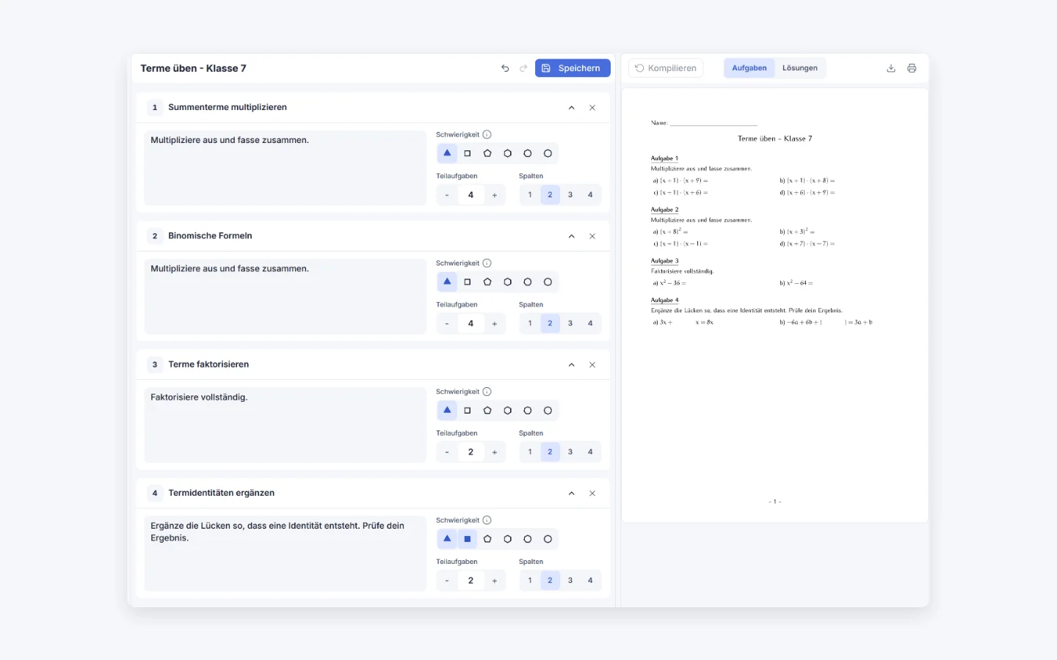Switch to the Lösungen tab
This screenshot has width=1057, height=660.
(800, 68)
